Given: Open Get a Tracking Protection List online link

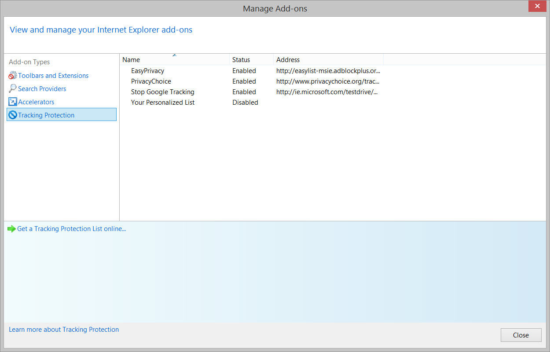Looking at the screenshot, I should click(x=72, y=229).
